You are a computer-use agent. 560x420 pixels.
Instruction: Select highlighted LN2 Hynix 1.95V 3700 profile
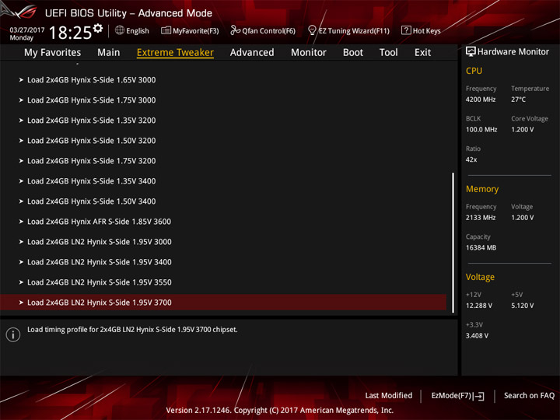pos(223,303)
